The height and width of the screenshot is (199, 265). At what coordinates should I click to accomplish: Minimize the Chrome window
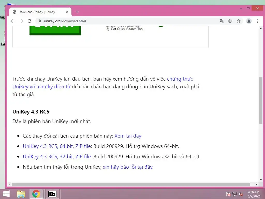click(241, 8)
